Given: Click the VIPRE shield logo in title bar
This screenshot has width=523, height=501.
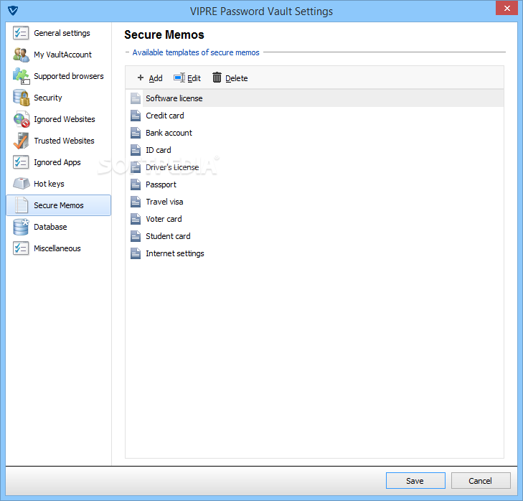Looking at the screenshot, I should click(x=13, y=11).
